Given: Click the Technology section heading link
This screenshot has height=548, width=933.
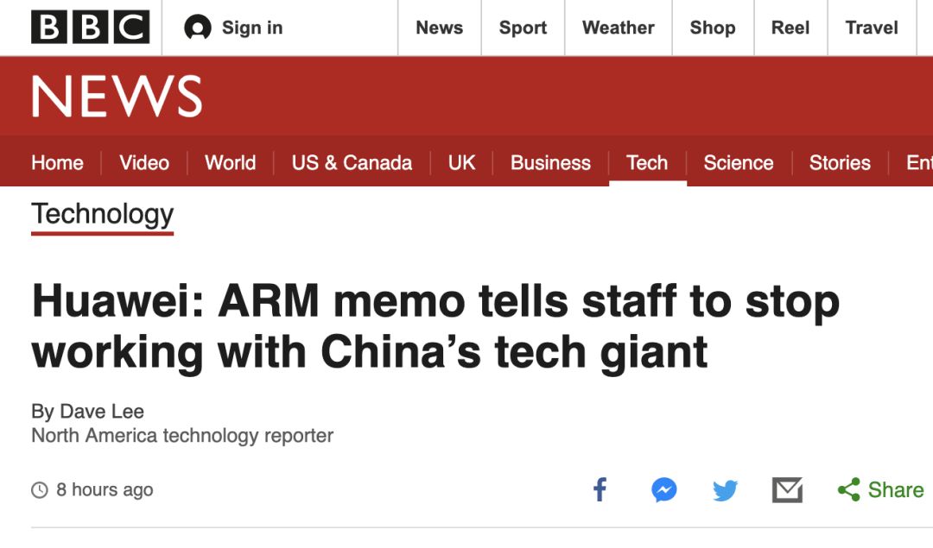Looking at the screenshot, I should click(x=102, y=215).
